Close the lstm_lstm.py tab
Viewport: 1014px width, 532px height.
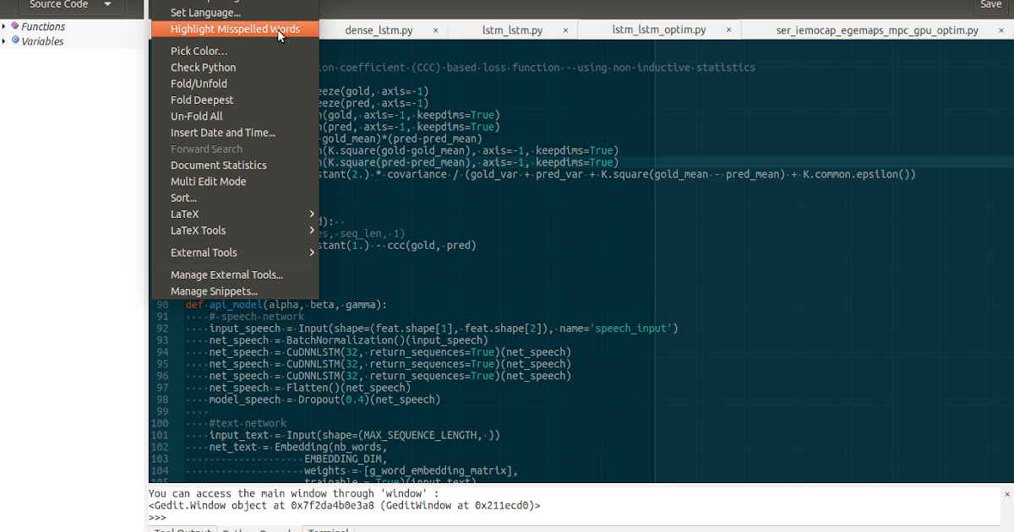565,30
